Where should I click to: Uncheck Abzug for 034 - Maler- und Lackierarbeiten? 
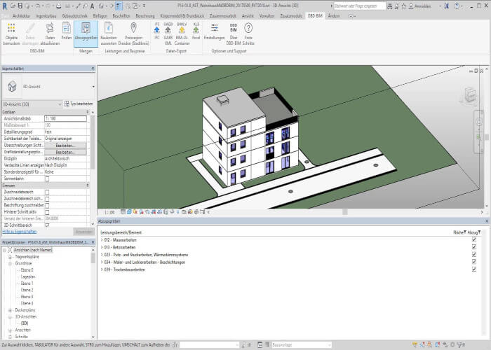point(473,262)
